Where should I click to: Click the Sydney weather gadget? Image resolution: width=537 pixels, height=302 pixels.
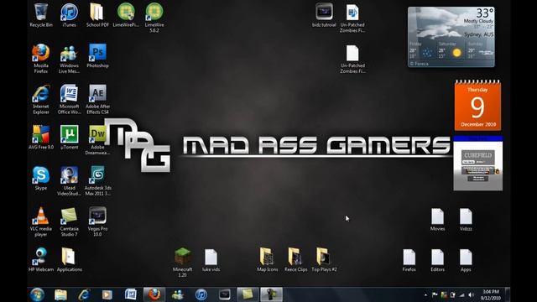[451, 37]
